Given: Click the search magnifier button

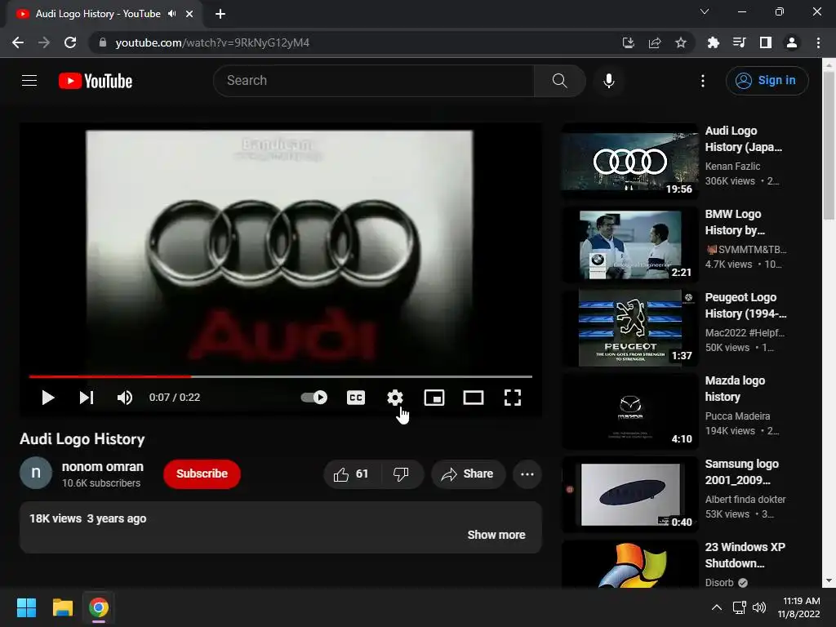Looking at the screenshot, I should [x=560, y=81].
